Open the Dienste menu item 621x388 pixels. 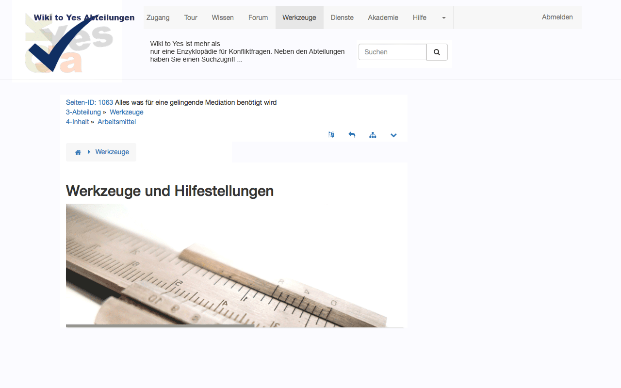342,17
